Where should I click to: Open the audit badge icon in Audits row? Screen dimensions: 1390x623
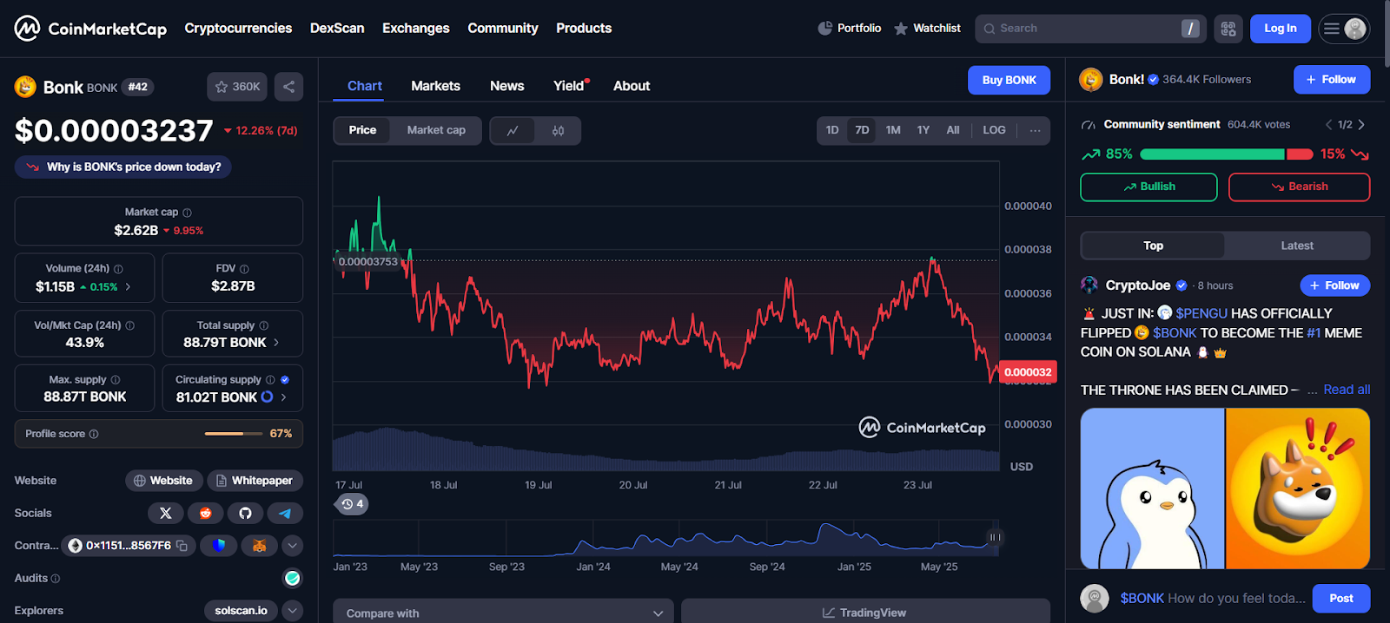pyautogui.click(x=293, y=578)
